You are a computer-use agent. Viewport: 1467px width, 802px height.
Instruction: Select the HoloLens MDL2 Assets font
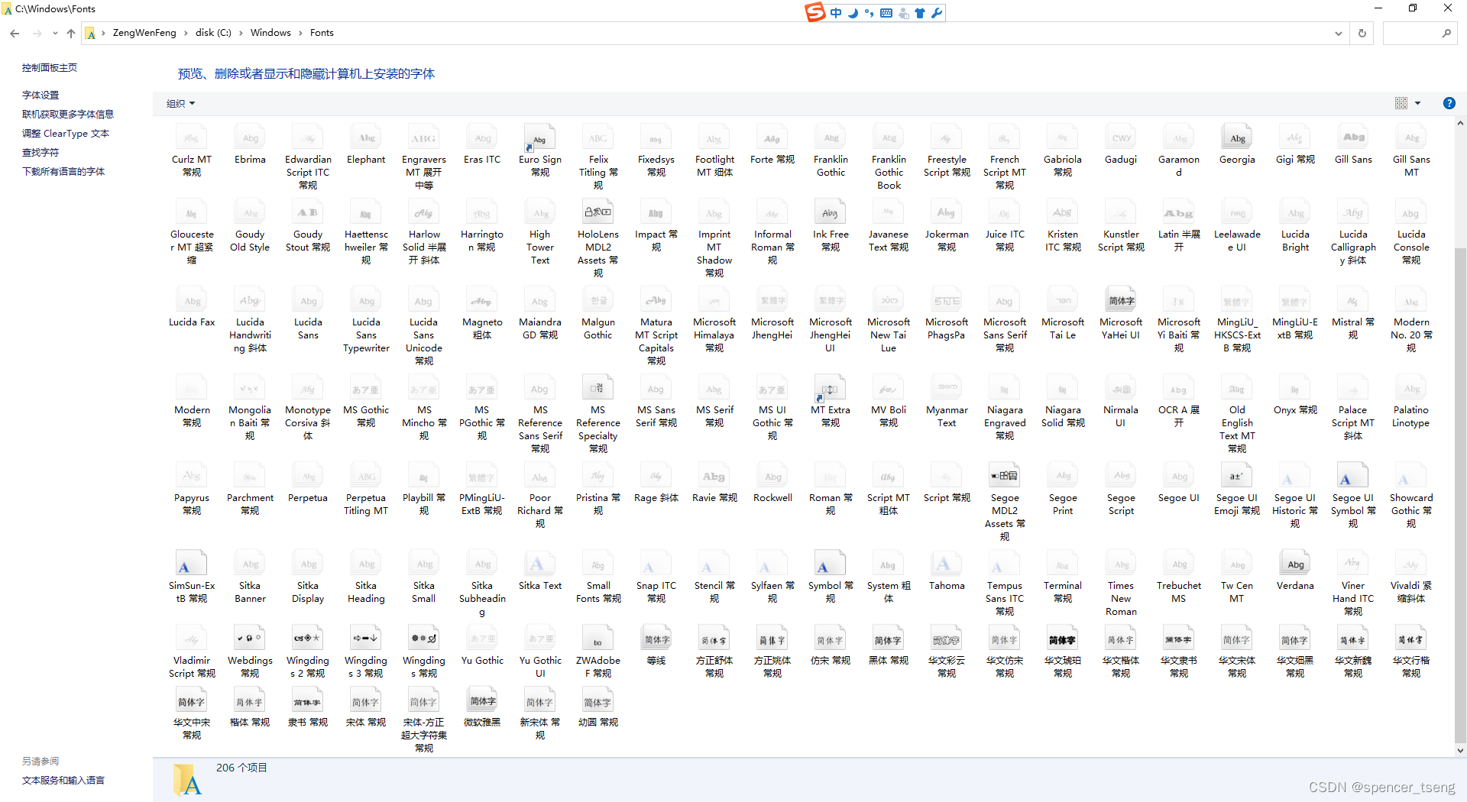coord(597,212)
